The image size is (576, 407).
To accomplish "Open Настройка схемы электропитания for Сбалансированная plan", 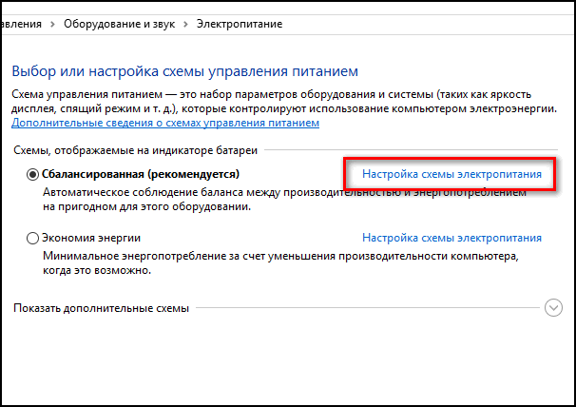I will click(x=451, y=174).
